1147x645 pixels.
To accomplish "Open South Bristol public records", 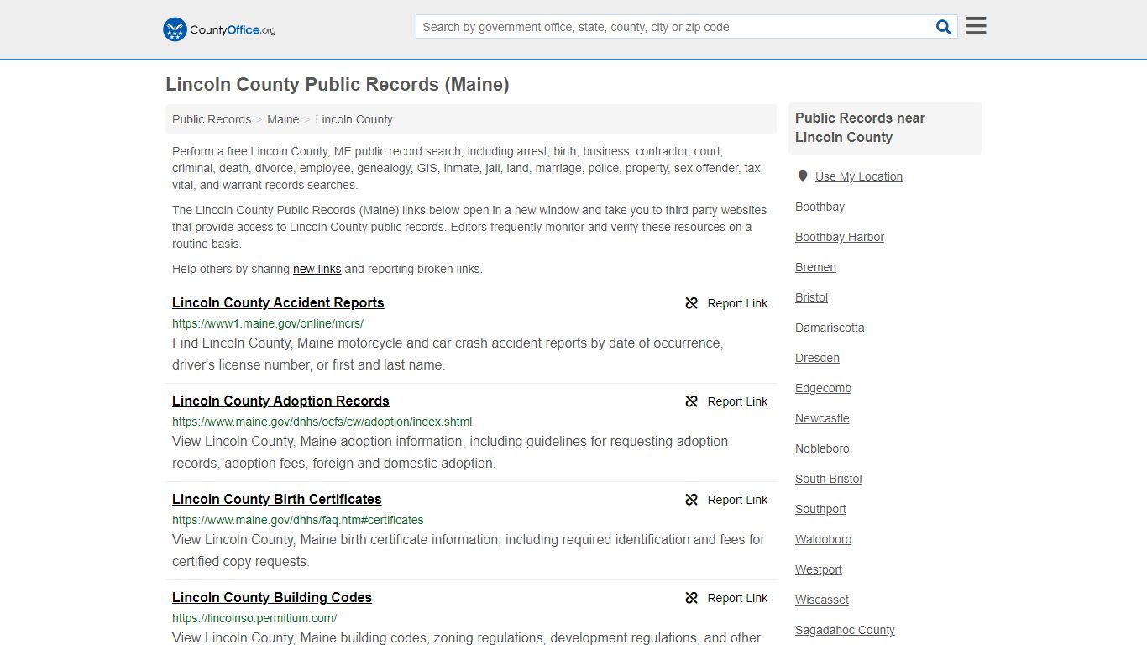I will click(x=829, y=479).
